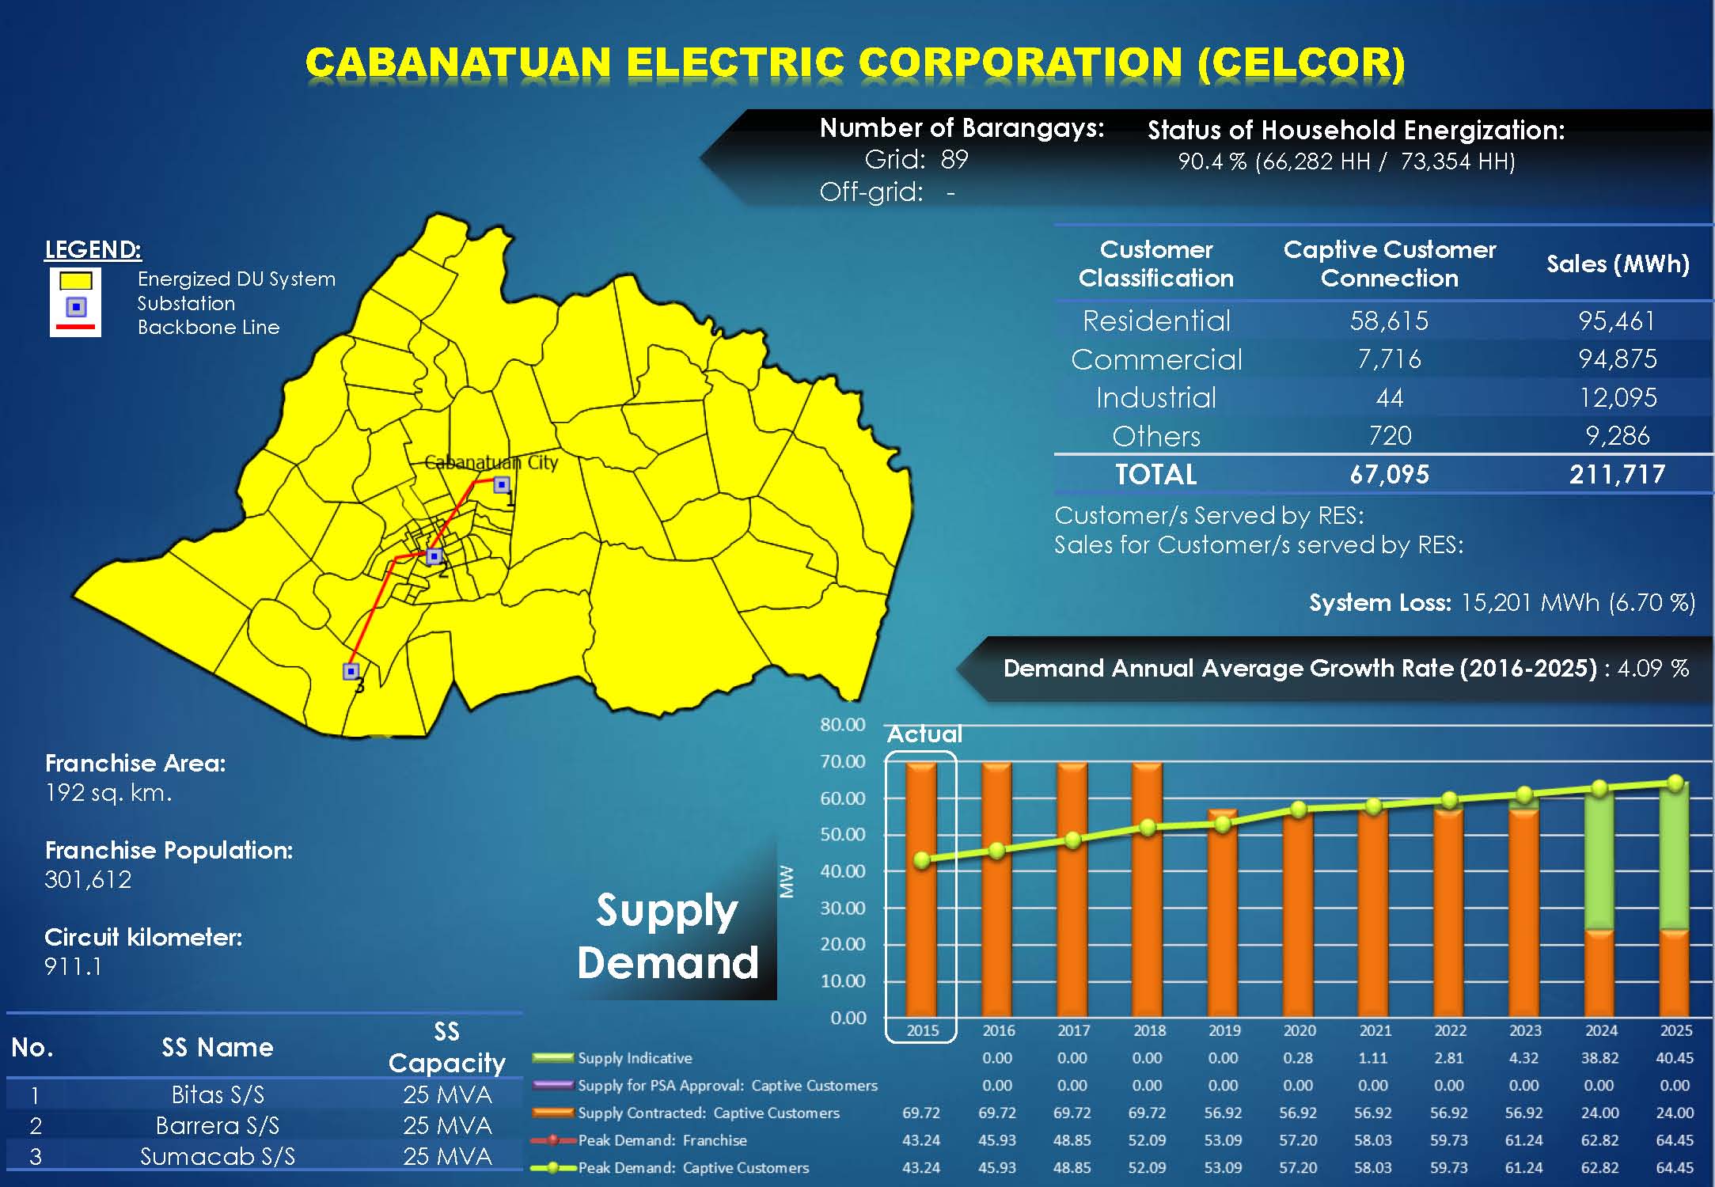Click the Sales (MWh) column header
Image resolution: width=1715 pixels, height=1187 pixels.
[1618, 264]
